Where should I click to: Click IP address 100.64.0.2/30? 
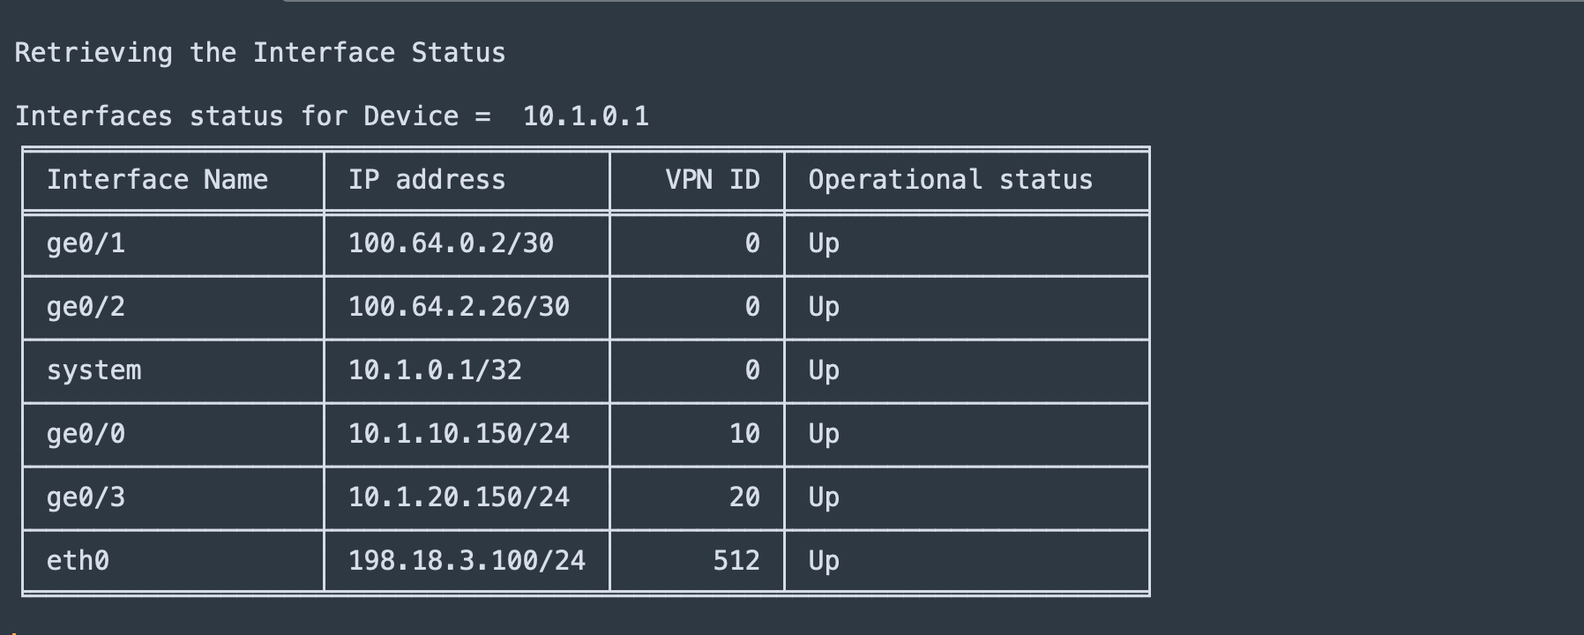(451, 243)
